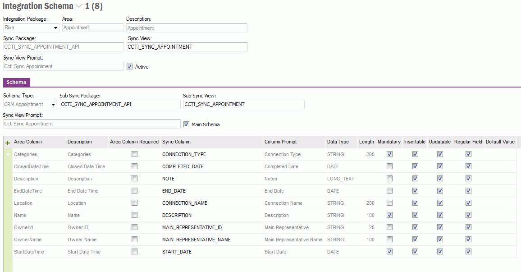Disable Mandatory on the Categories row
Screen dimensions: 521x272
389,154
